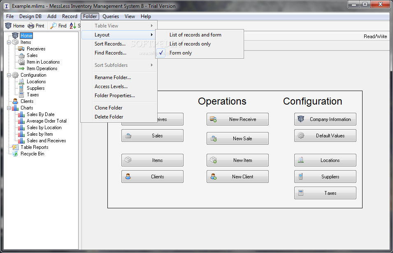
Task: Click the Sales and Receives chart icon
Action: coord(21,141)
